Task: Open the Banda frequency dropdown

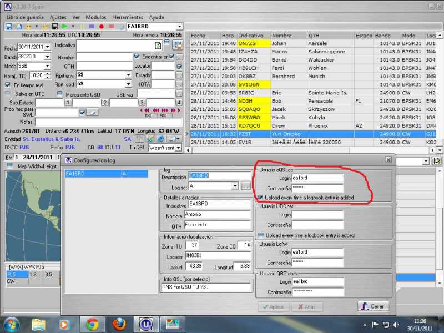Action: pos(47,57)
